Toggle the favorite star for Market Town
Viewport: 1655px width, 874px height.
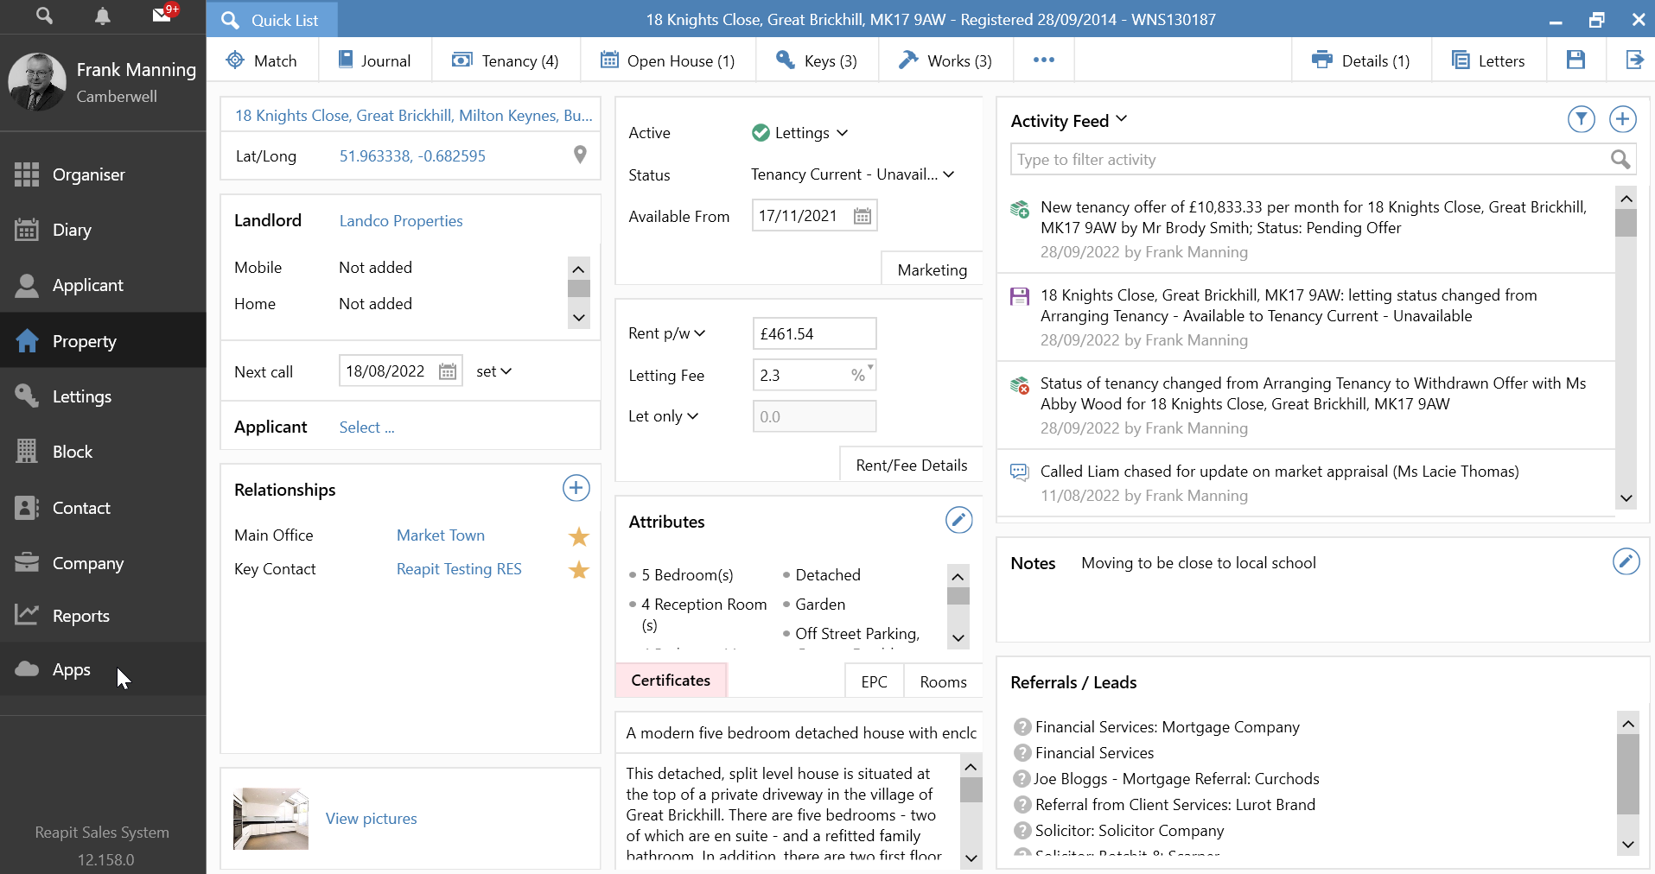click(578, 536)
